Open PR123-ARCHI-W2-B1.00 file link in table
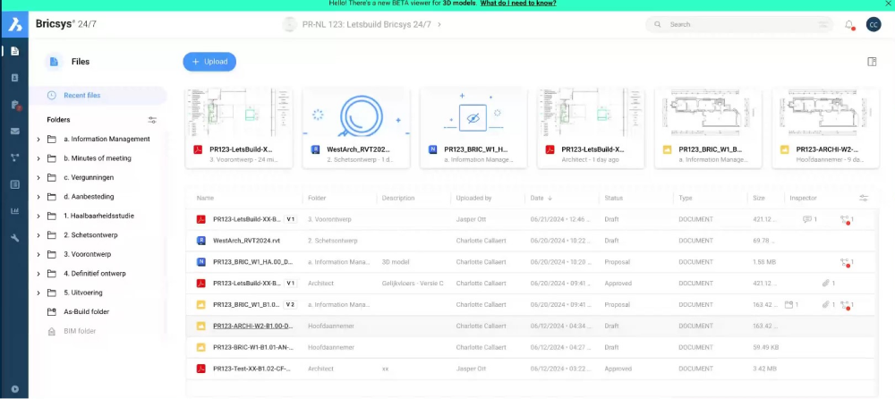895x399 pixels. pyautogui.click(x=253, y=326)
